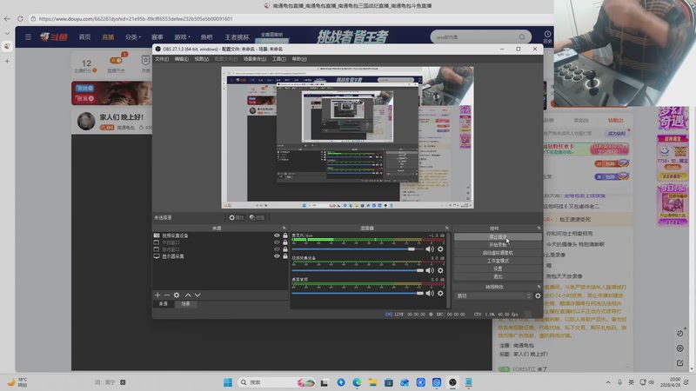Click 设置 settings button in controls
This screenshot has width=696, height=391.
click(498, 268)
